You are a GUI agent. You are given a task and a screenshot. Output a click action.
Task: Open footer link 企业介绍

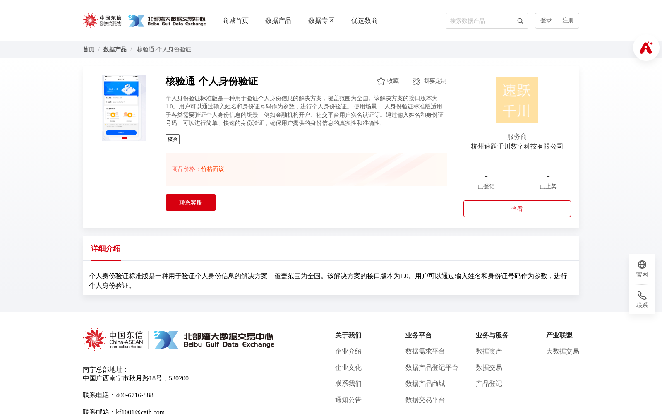pyautogui.click(x=348, y=351)
